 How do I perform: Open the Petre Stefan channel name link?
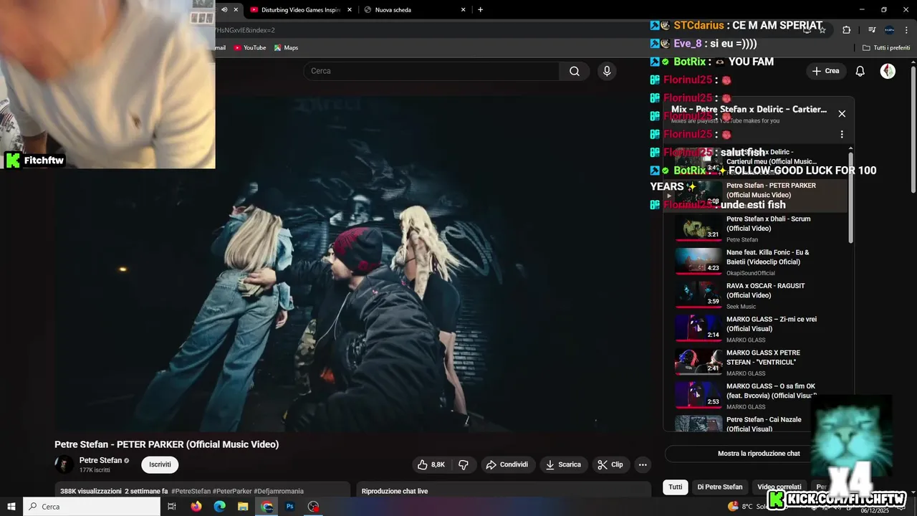coord(100,460)
